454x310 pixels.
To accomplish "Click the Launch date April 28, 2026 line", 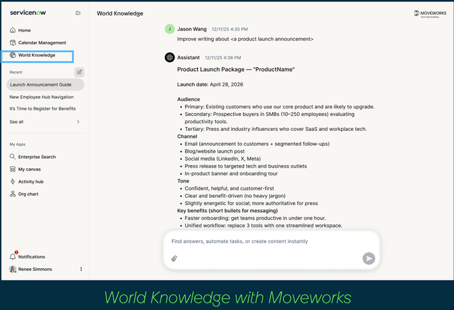I will tap(210, 84).
